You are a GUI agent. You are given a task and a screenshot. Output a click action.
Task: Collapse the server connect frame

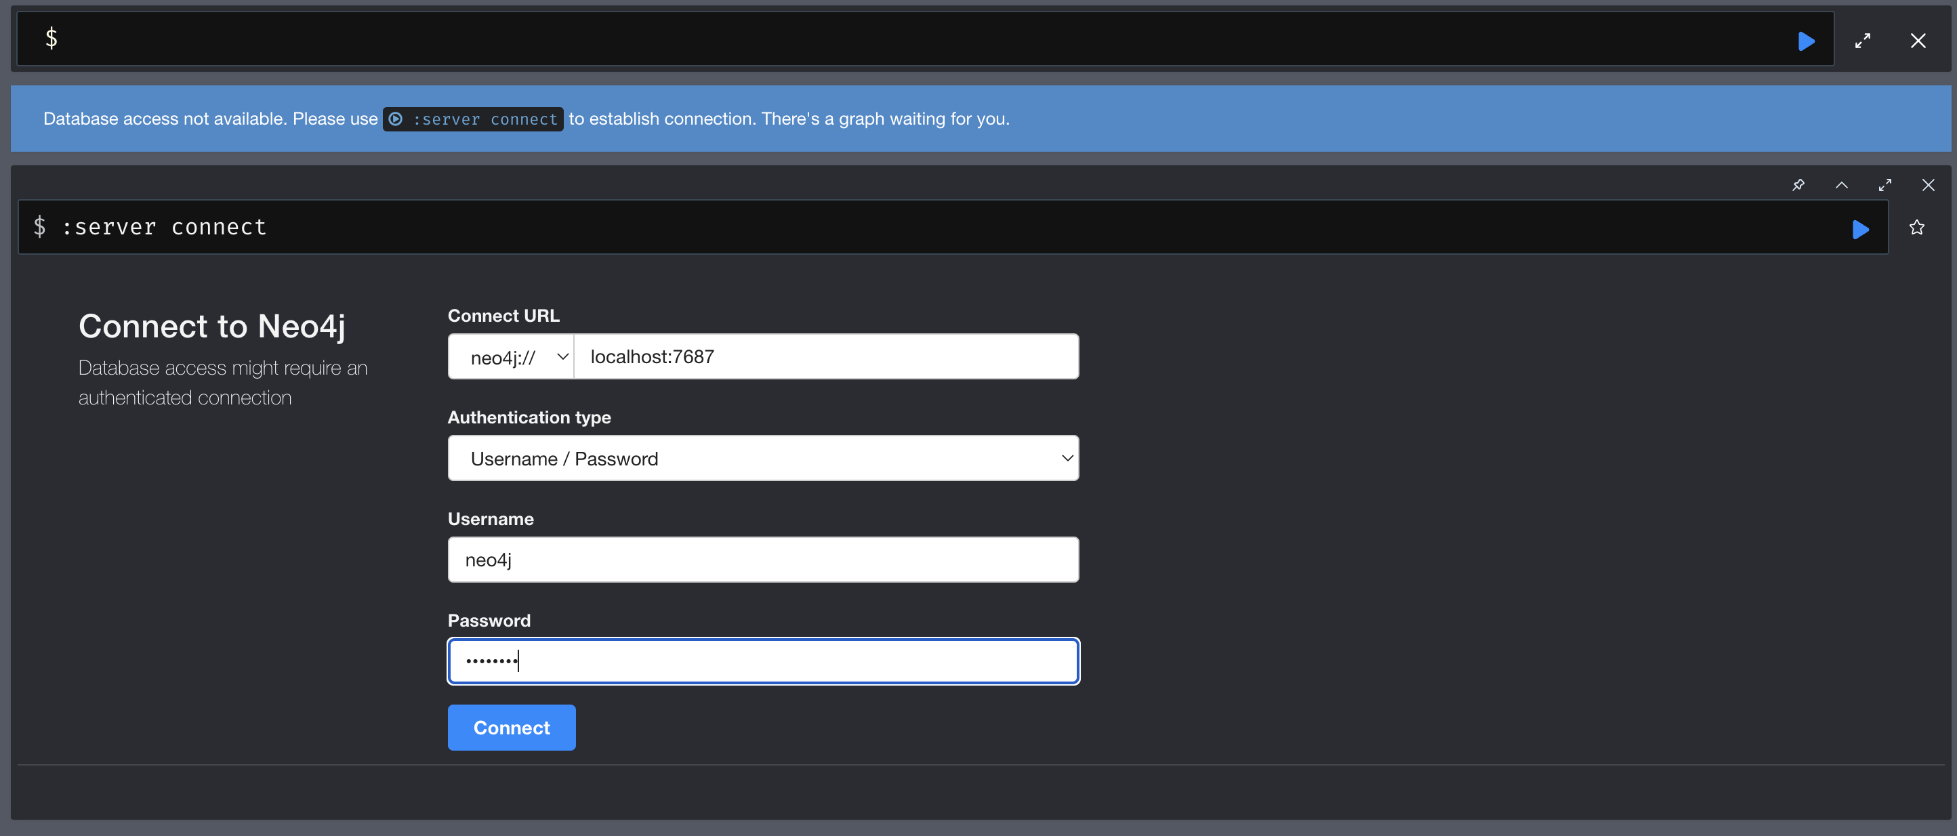(x=1840, y=184)
